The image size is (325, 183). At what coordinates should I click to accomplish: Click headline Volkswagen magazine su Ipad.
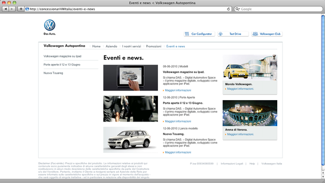[x=184, y=72]
